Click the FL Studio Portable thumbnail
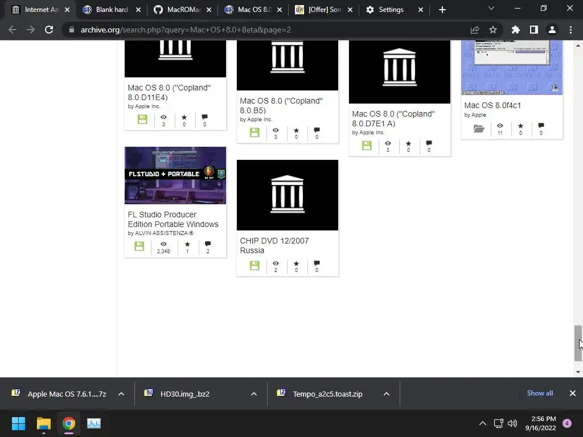 [x=175, y=175]
